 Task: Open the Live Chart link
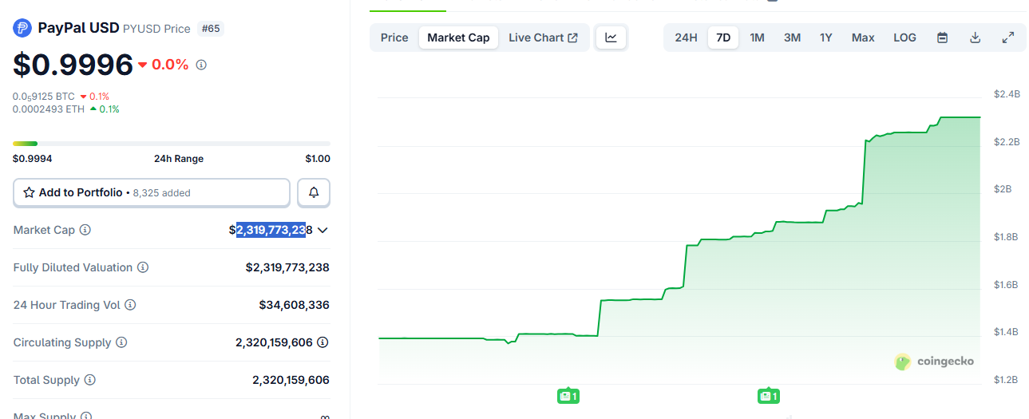click(543, 38)
